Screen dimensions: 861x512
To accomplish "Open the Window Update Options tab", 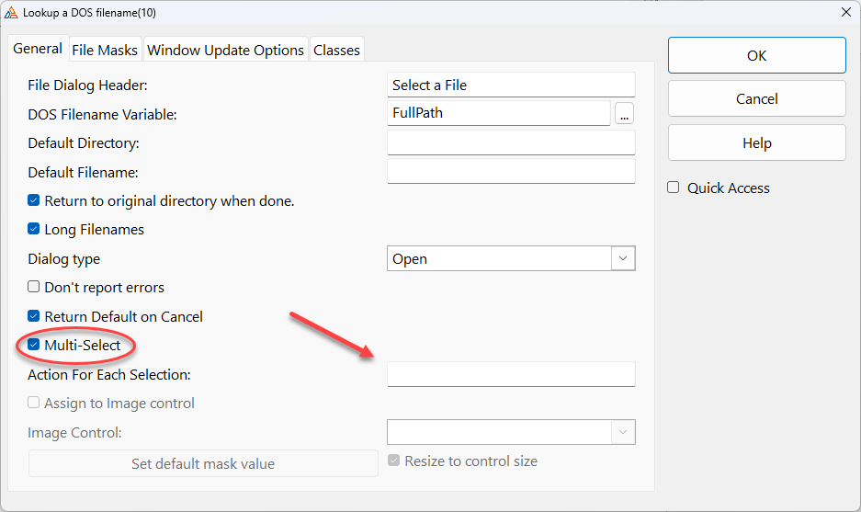I will point(225,50).
